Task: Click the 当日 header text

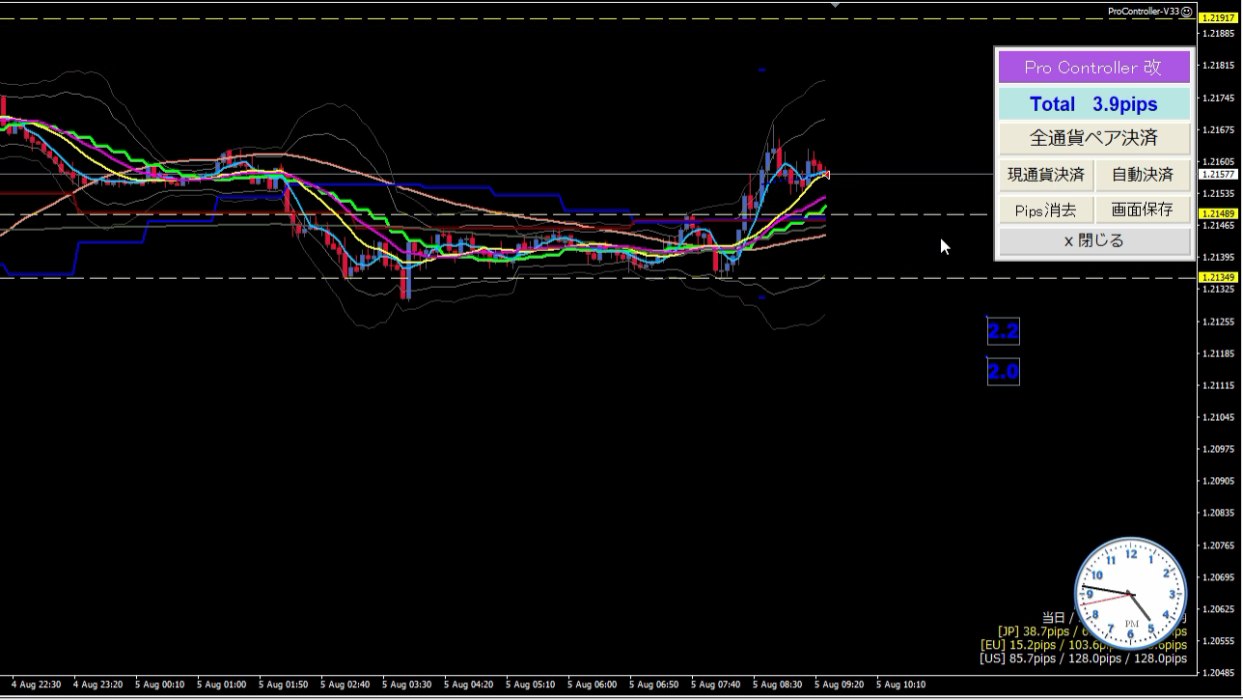Action: 1053,617
